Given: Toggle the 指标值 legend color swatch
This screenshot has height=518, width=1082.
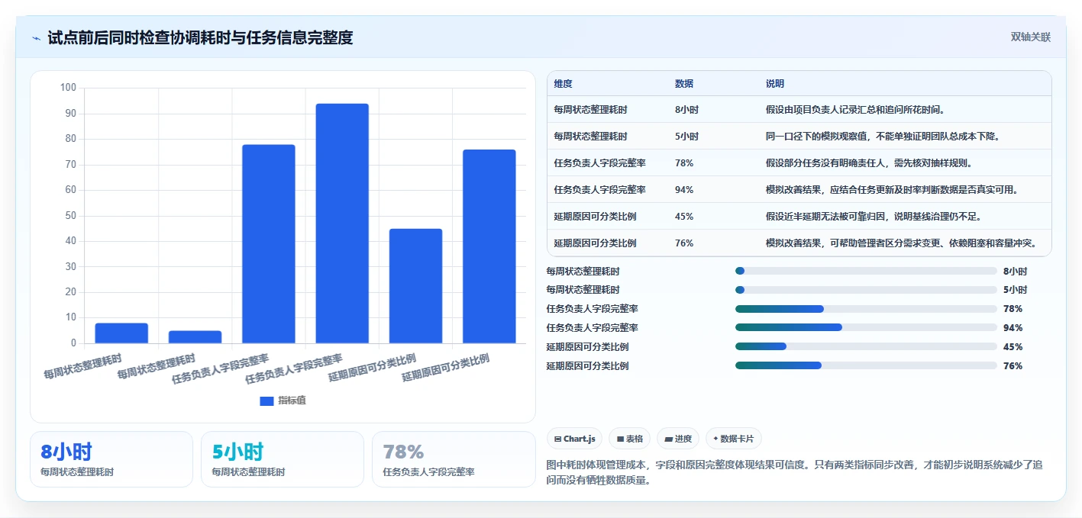Looking at the screenshot, I should [x=266, y=401].
